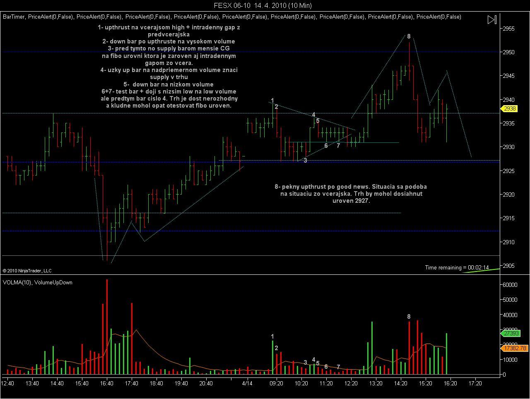Click the 13:40 time axis label
Image resolution: width=530 pixels, height=399 pixels.
click(32, 383)
